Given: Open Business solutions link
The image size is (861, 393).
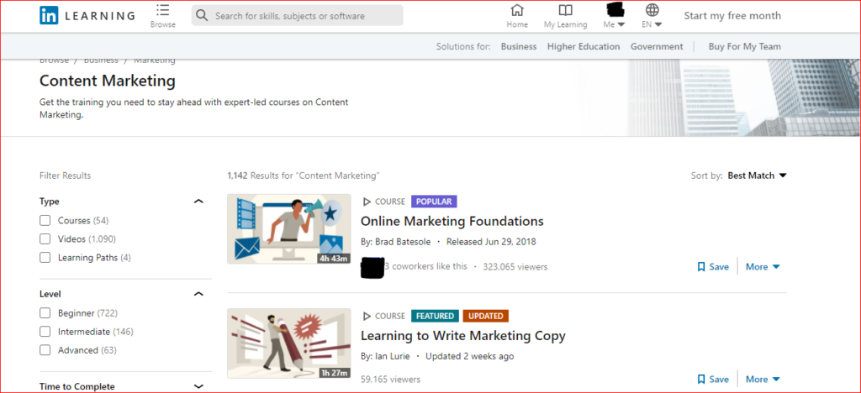Looking at the screenshot, I should pos(518,46).
